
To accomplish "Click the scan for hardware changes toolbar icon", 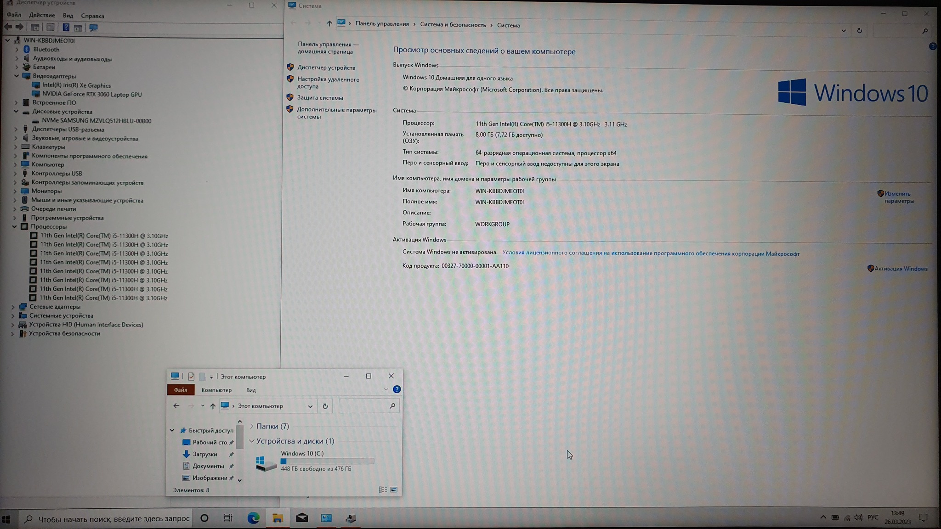I will [x=93, y=28].
